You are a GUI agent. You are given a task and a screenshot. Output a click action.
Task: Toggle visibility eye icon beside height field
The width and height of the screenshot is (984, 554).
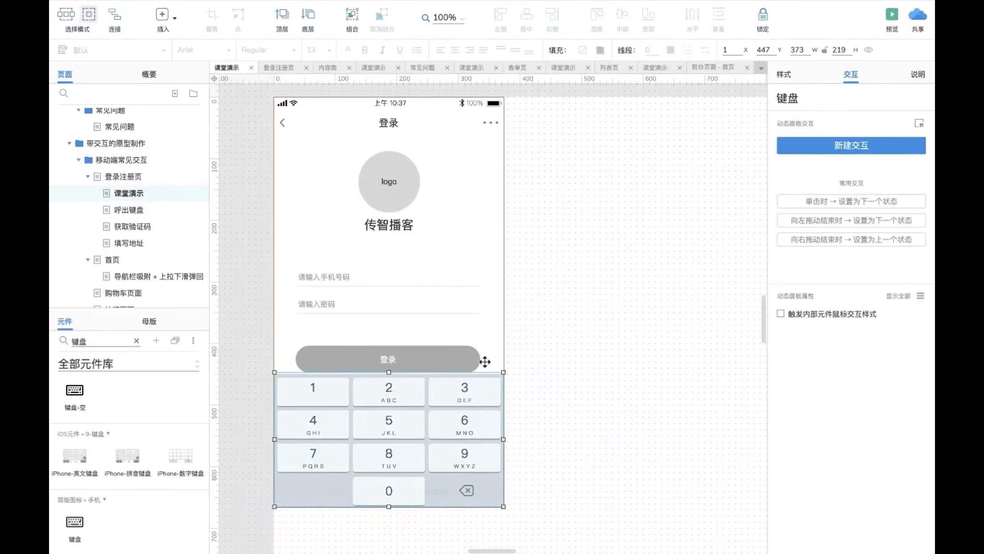pyautogui.click(x=868, y=50)
